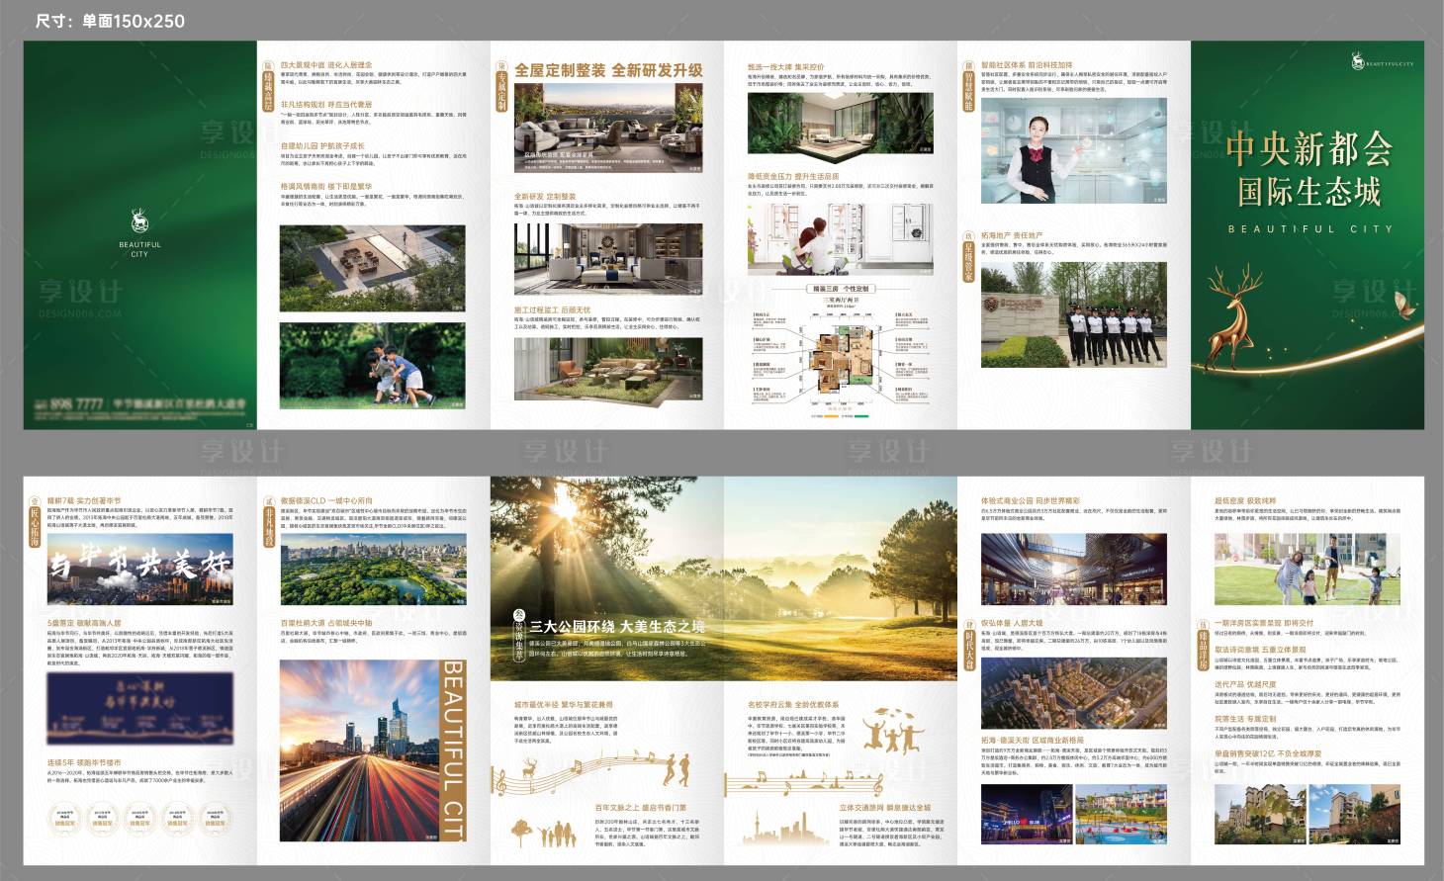Click the '百年文脉之上 盛启书香门第' heading
This screenshot has width=1444, height=881.
(641, 808)
